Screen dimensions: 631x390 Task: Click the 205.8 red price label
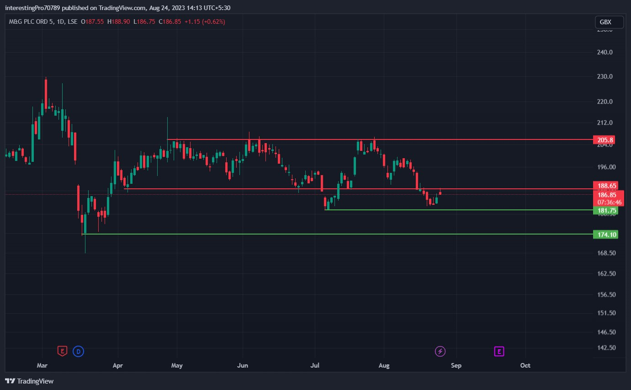[605, 139]
